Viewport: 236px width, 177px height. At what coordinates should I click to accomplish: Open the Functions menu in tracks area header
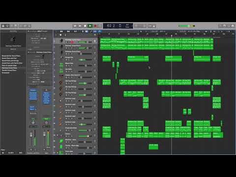point(68,31)
